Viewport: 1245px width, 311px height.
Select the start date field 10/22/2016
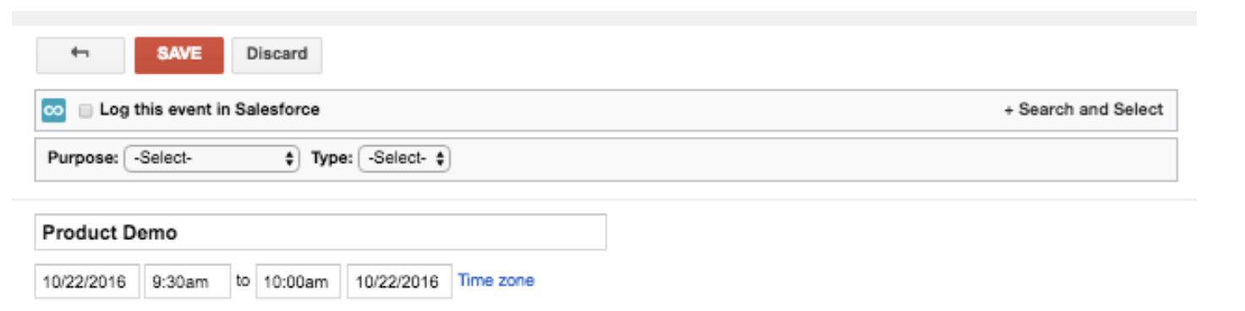(87, 281)
